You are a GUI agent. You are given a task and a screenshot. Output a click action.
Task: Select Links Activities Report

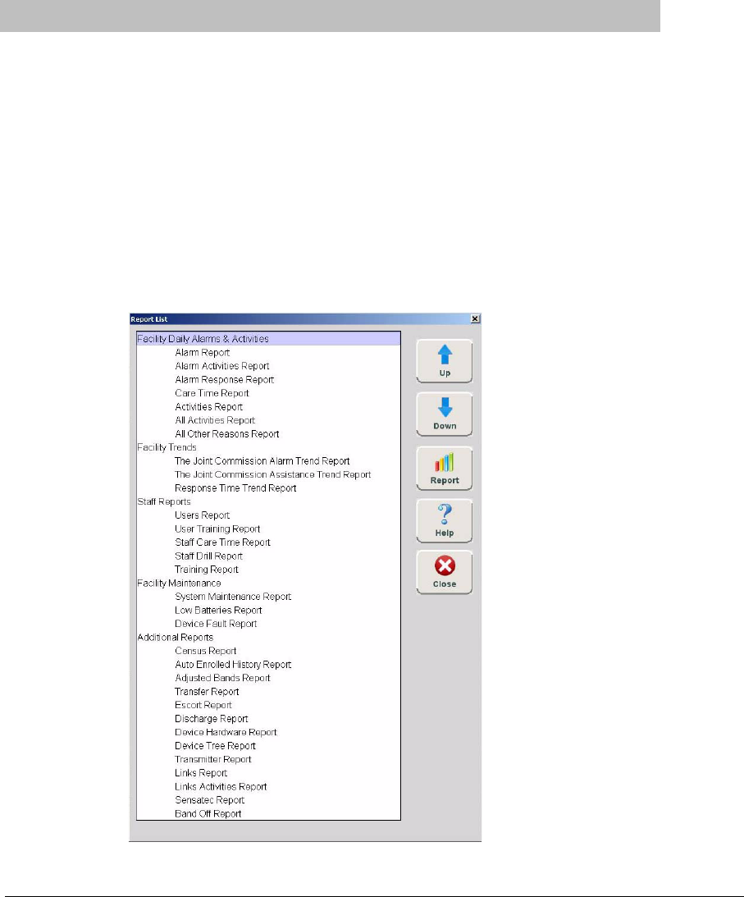[221, 786]
